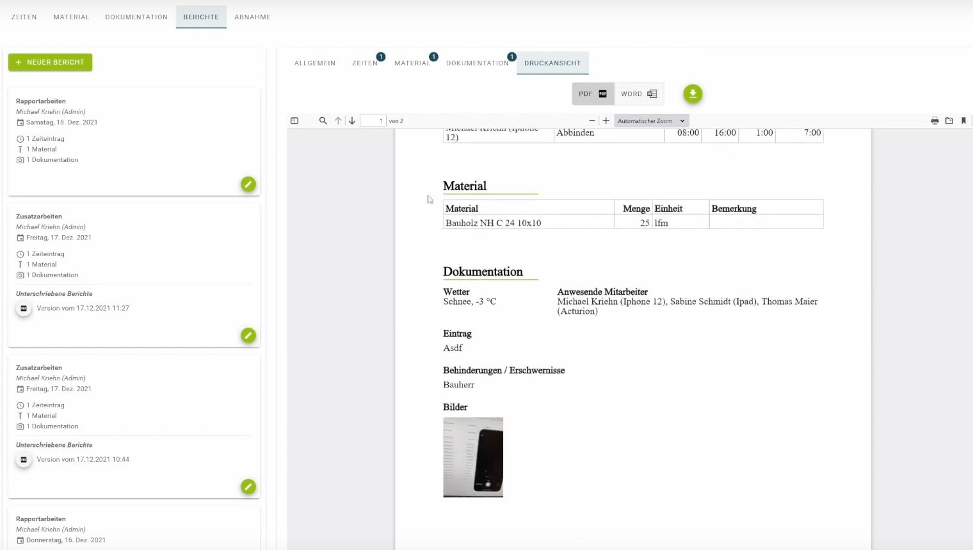Screen dimensions: 973x550
Task: Click the page number input field
Action: [x=373, y=120]
